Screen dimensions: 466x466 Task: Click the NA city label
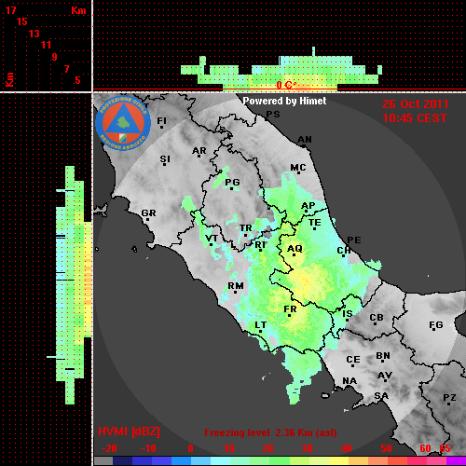click(349, 381)
